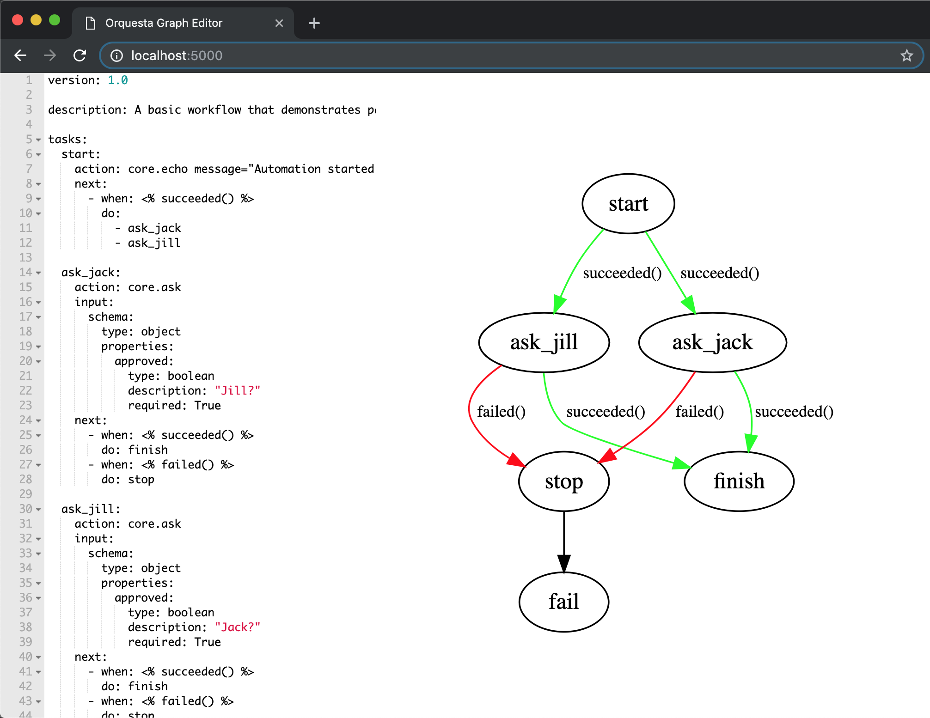Screen dimensions: 930x718
Task: Fold the schema block on line 17
Action: [38, 317]
